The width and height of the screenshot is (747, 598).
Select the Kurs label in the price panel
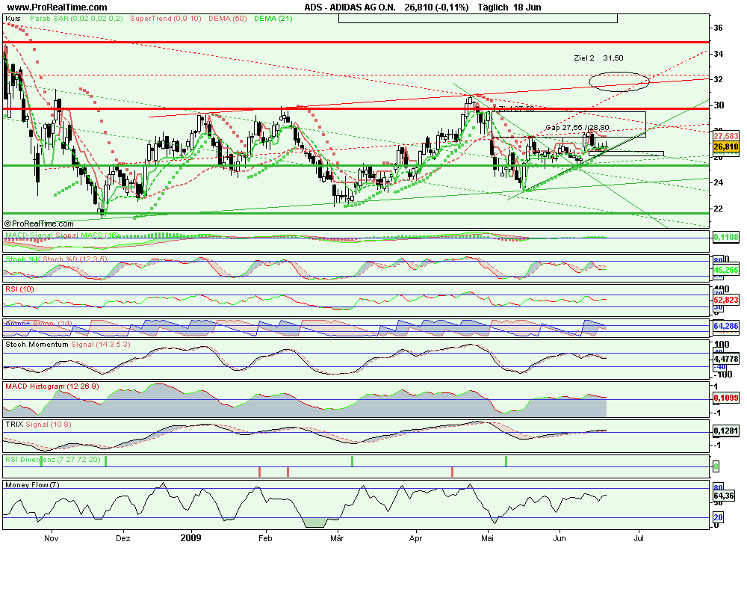13,16
